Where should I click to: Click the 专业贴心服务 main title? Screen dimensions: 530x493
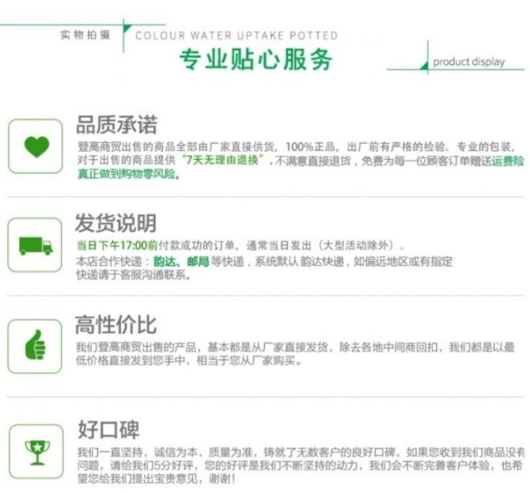pyautogui.click(x=256, y=60)
